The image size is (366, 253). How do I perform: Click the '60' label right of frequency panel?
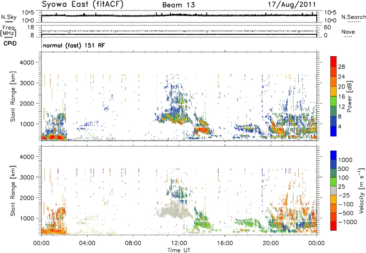[327, 27]
